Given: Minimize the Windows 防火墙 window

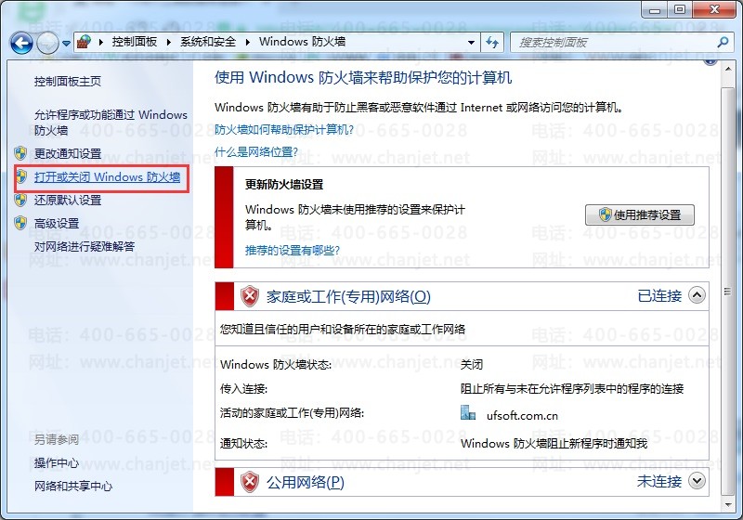Looking at the screenshot, I should [656, 9].
